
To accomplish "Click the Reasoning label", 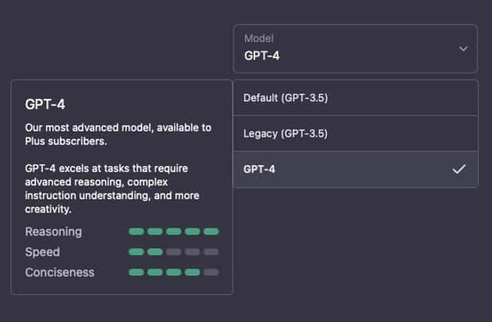I will [53, 232].
